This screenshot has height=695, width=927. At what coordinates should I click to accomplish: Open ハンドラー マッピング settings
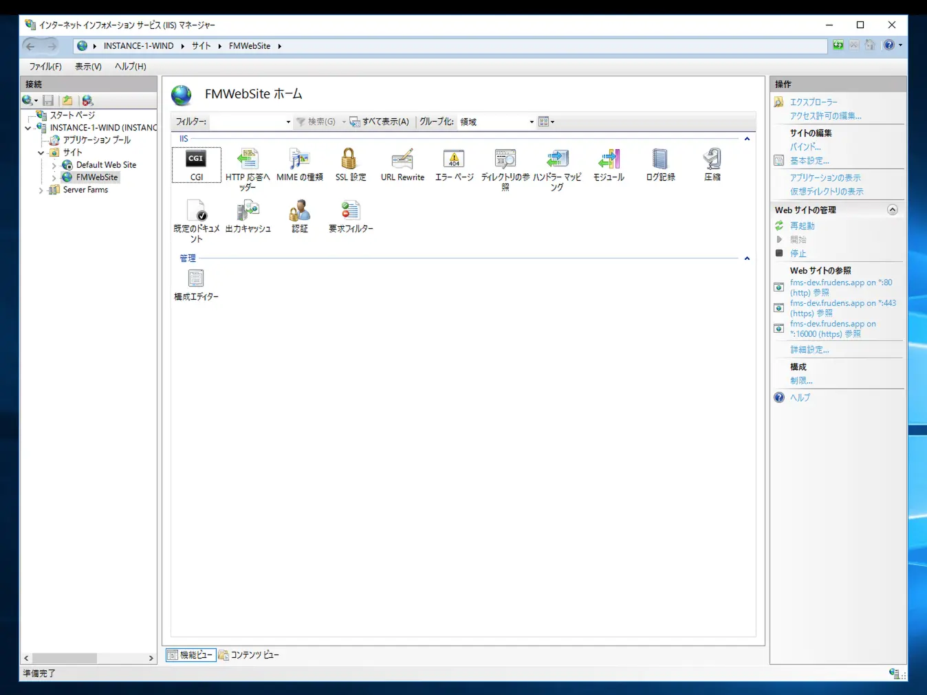[x=557, y=165]
